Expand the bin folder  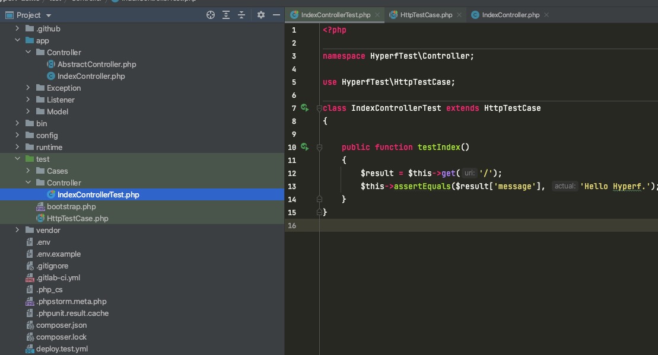coord(17,123)
